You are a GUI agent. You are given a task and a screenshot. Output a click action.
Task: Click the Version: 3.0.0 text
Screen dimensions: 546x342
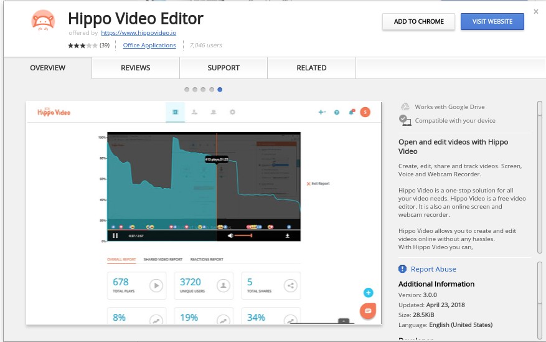point(418,295)
